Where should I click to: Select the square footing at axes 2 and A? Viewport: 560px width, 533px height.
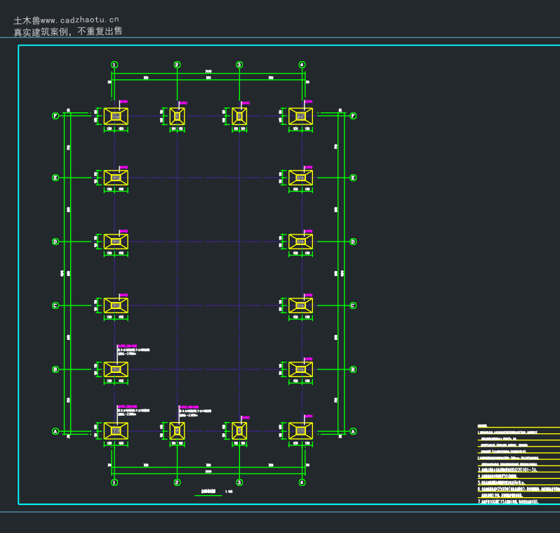(x=177, y=431)
